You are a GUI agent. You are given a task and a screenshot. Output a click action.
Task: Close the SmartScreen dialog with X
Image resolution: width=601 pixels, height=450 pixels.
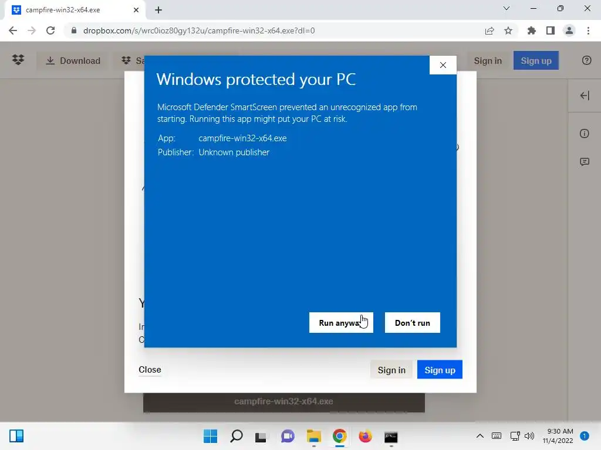tap(443, 65)
